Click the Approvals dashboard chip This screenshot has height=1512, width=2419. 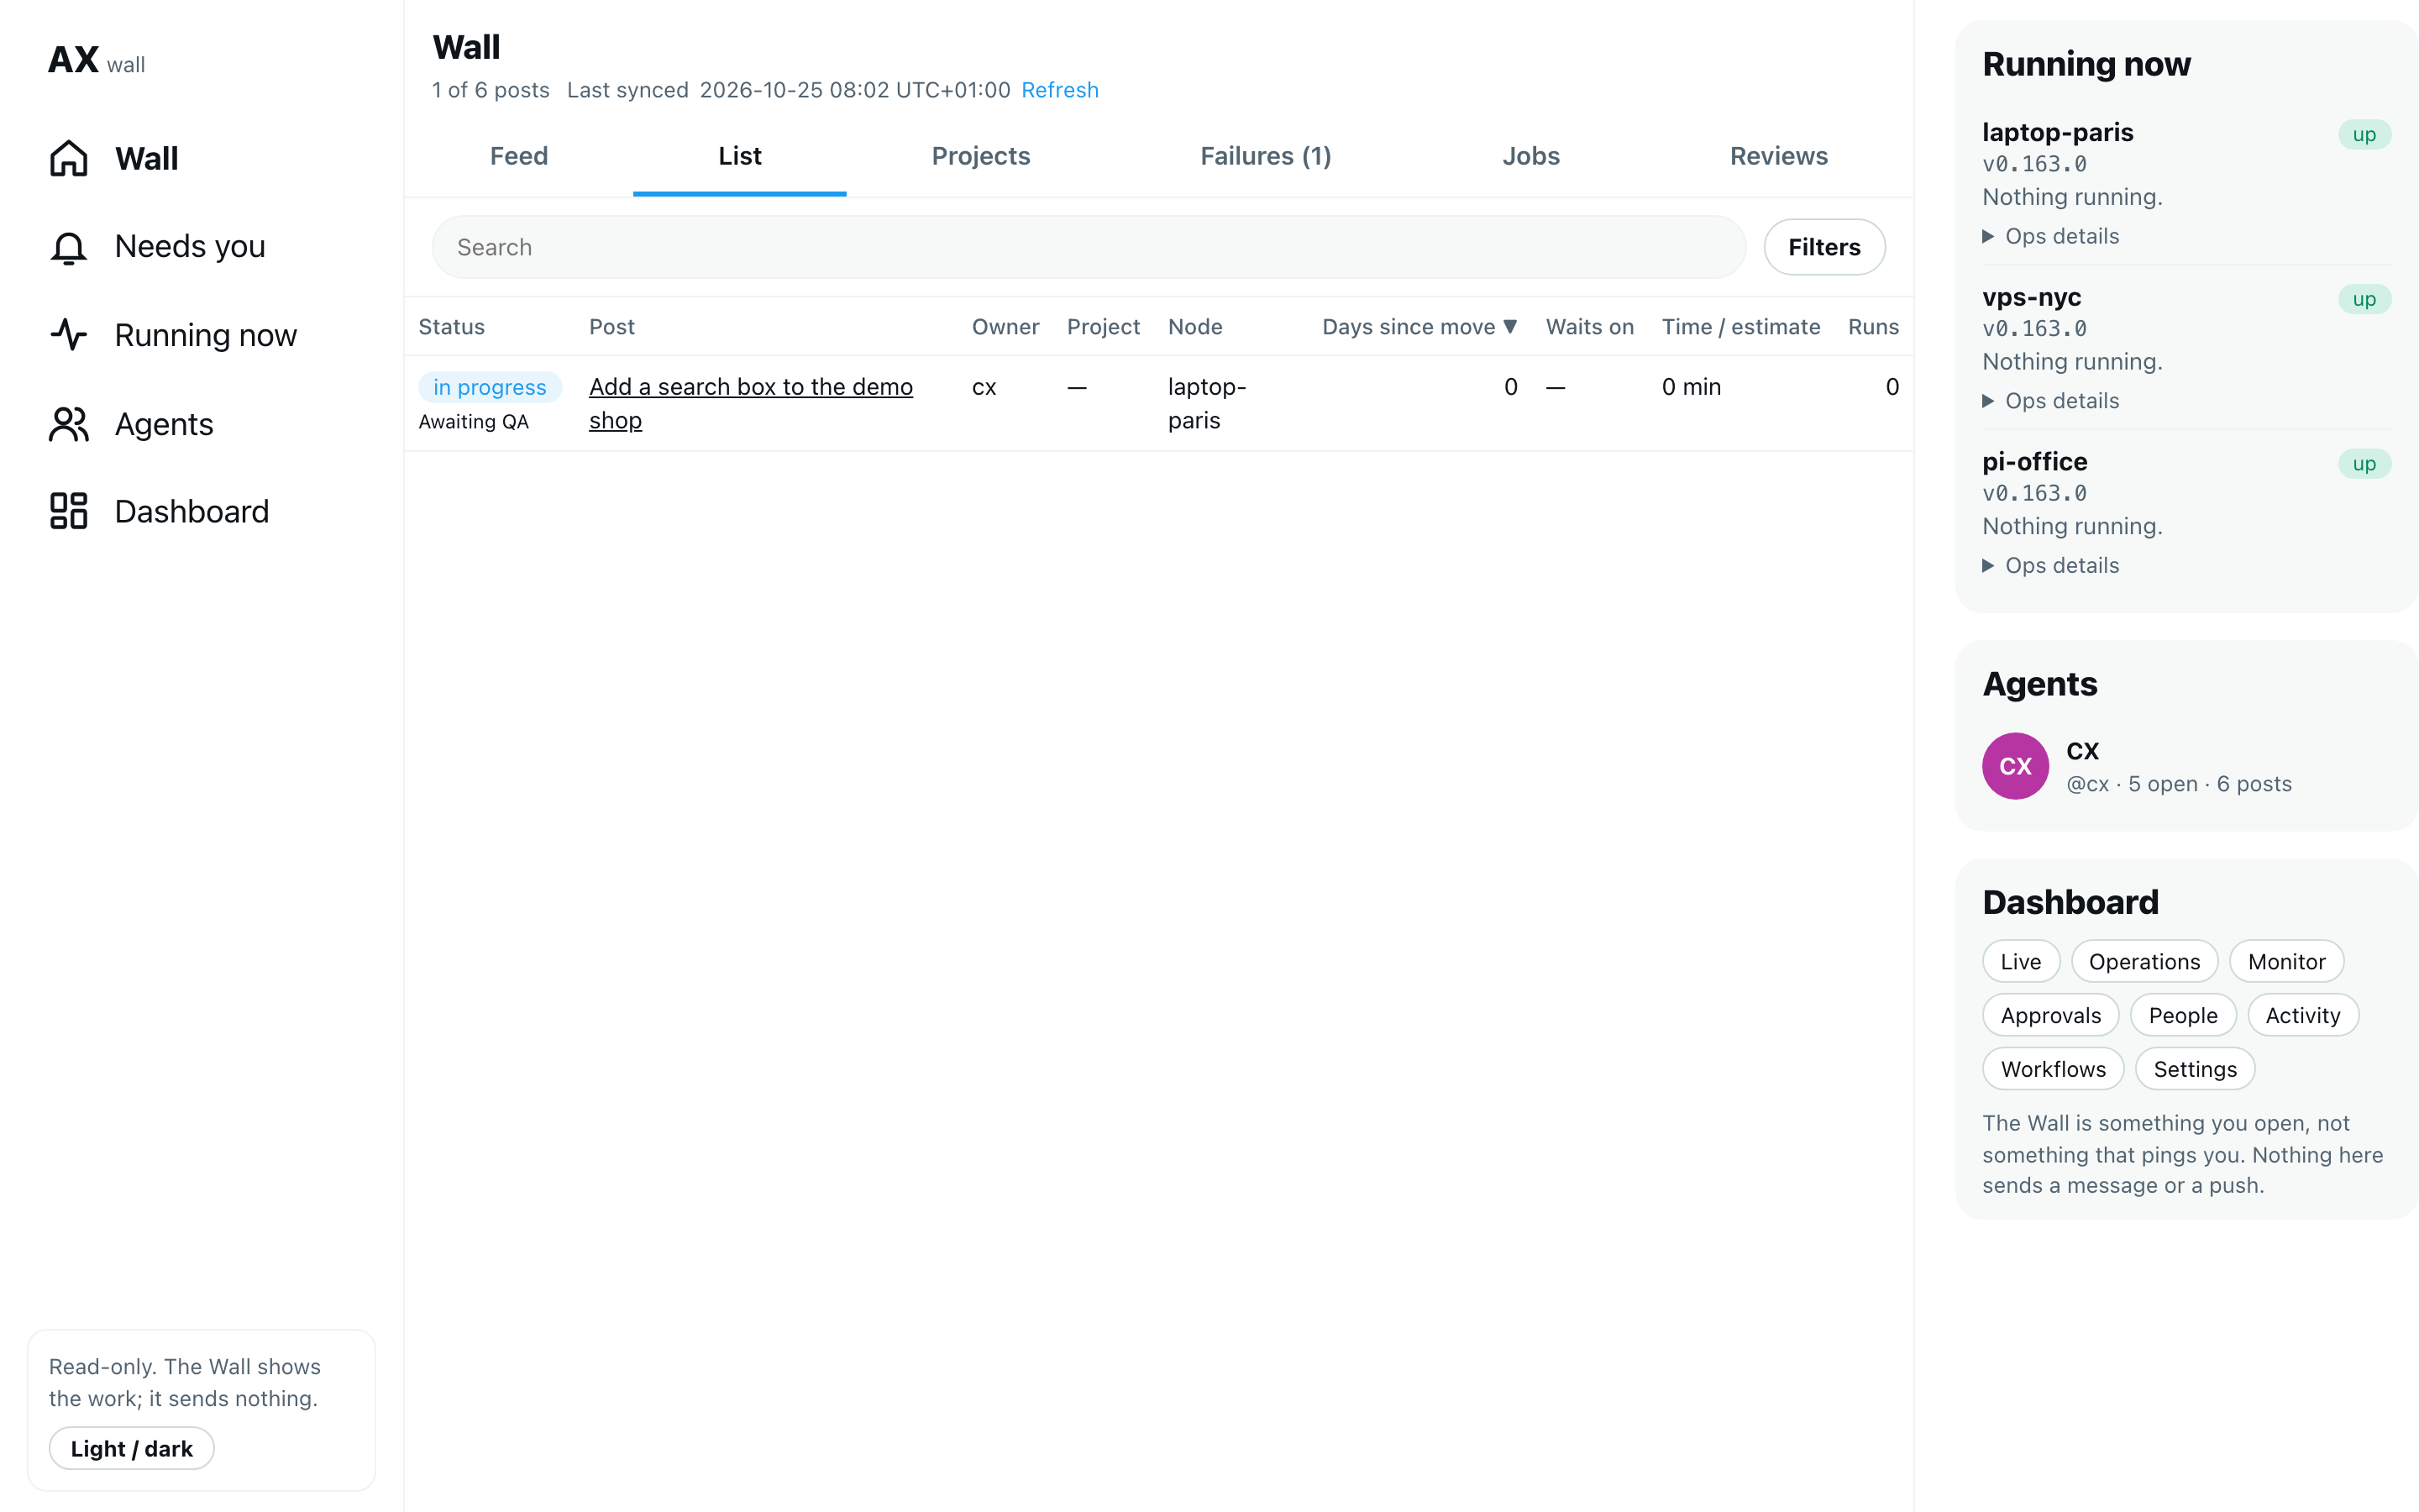2050,1015
